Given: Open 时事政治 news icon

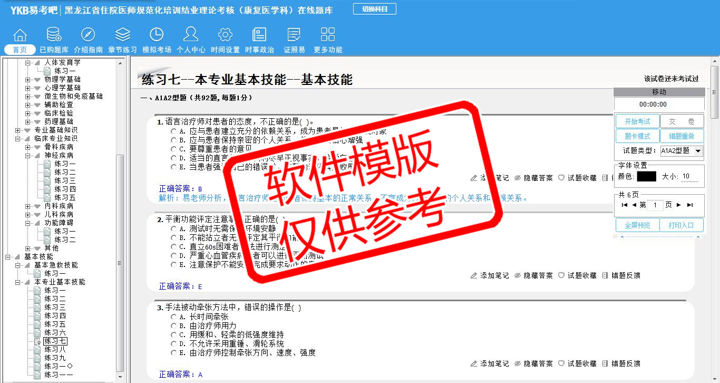Looking at the screenshot, I should pos(259,35).
